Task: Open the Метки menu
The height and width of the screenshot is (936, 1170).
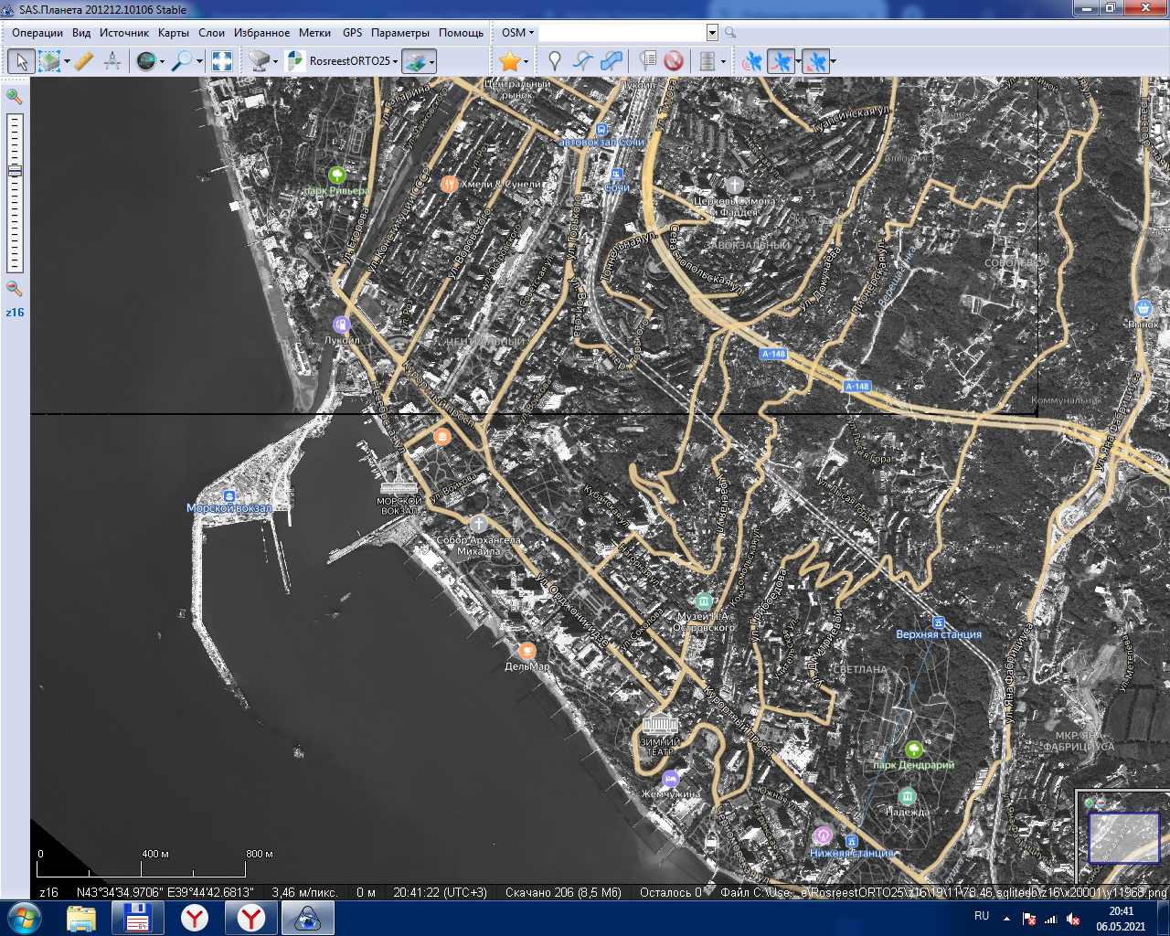Action: click(314, 33)
